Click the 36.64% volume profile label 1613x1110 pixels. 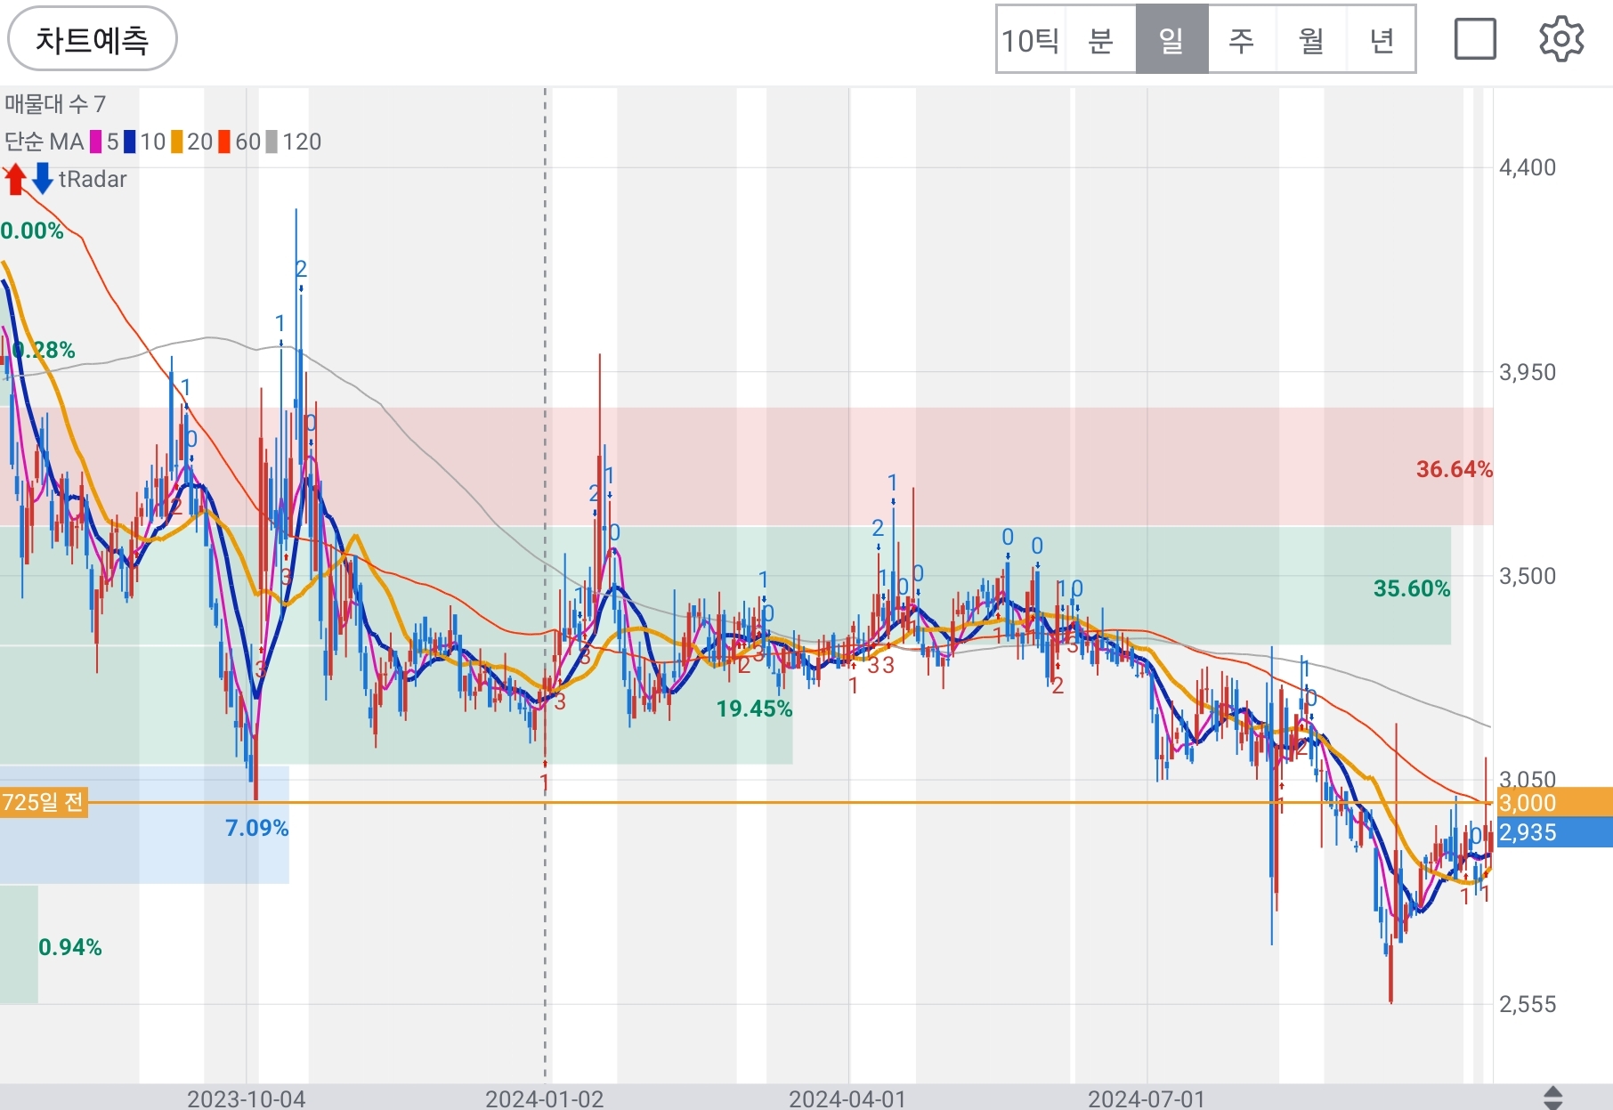pos(1454,469)
